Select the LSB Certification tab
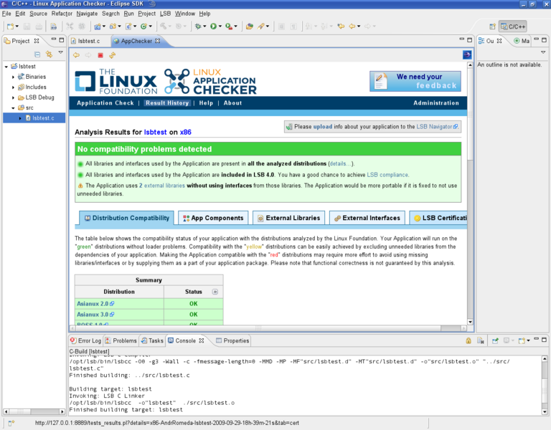 pyautogui.click(x=438, y=218)
